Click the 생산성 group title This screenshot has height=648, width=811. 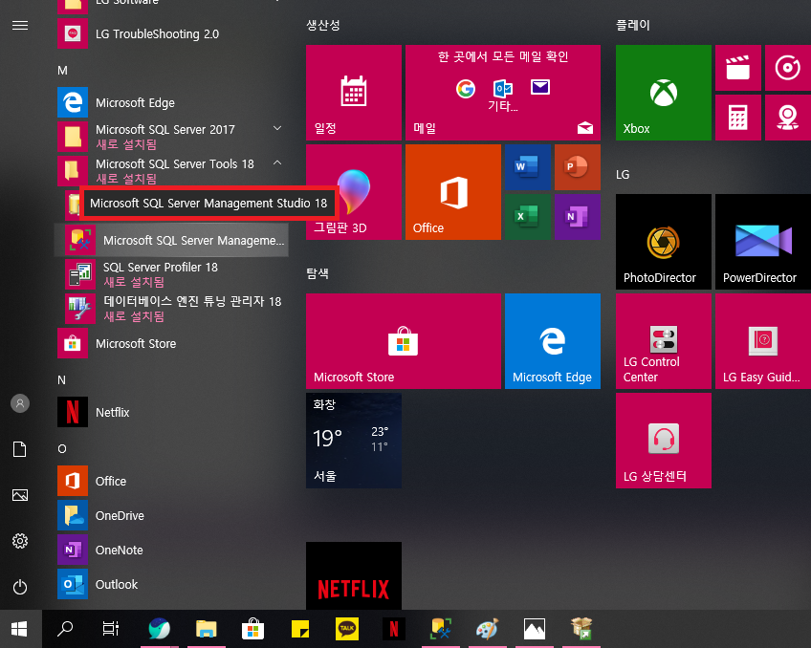[x=322, y=25]
